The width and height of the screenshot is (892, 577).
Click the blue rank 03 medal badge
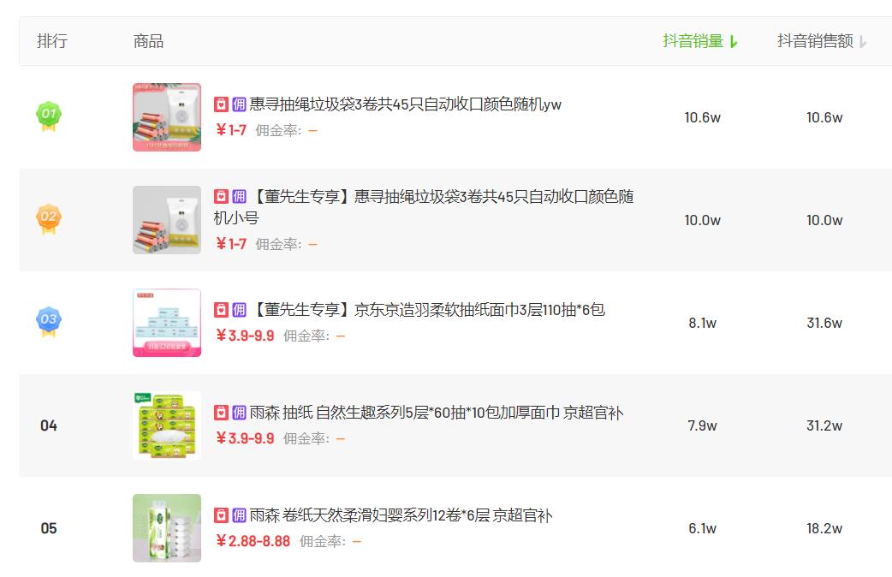coord(49,322)
